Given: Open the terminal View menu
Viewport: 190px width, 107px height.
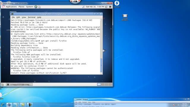Looking at the screenshot, I should tap(24, 17).
